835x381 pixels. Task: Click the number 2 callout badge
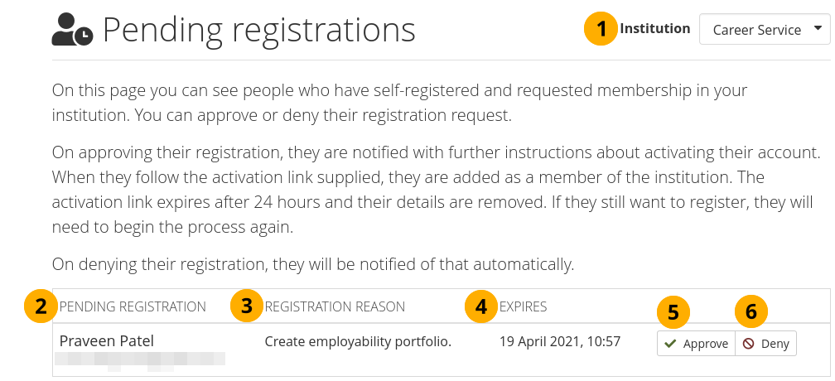pos(41,306)
